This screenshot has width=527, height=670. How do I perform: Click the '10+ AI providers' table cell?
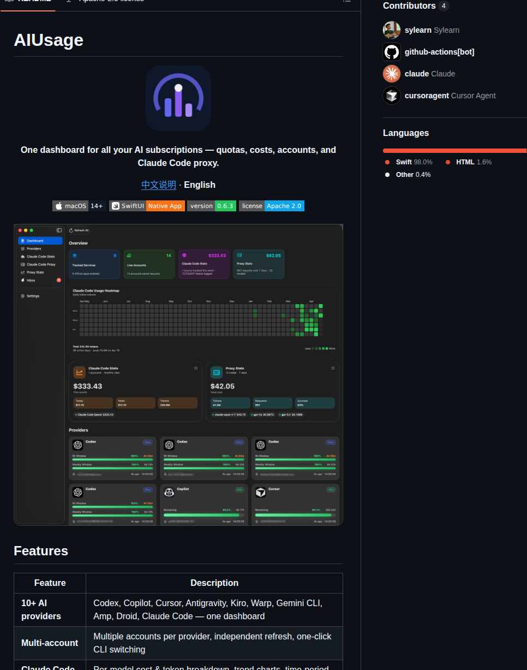(50, 610)
